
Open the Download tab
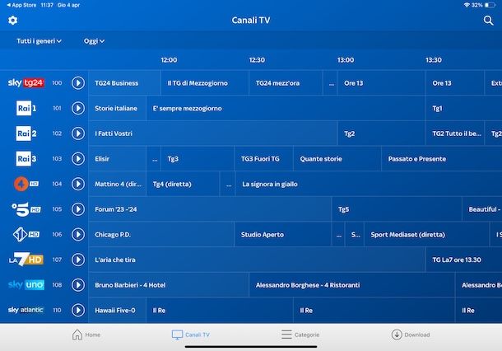click(411, 335)
